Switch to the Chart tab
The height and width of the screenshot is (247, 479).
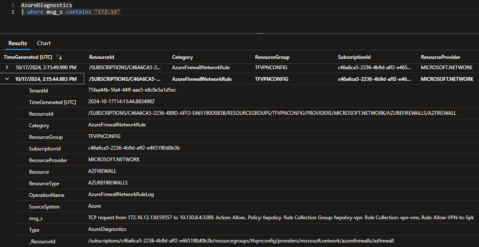(x=44, y=43)
